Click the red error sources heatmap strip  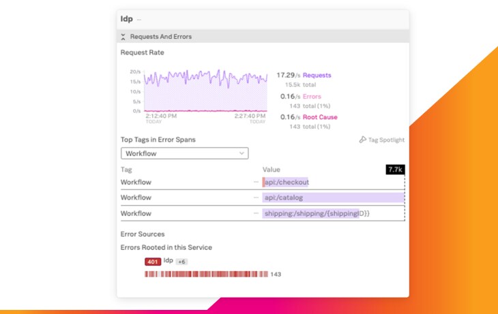point(206,274)
